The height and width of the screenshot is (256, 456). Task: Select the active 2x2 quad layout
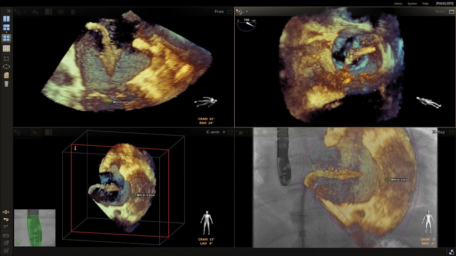[x=6, y=38]
